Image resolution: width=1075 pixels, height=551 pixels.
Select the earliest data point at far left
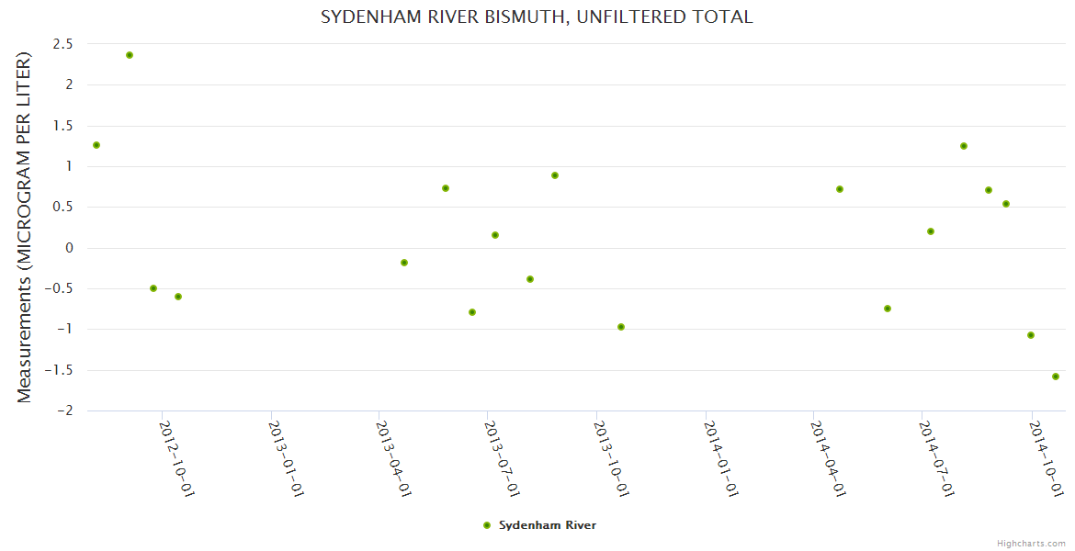96,145
